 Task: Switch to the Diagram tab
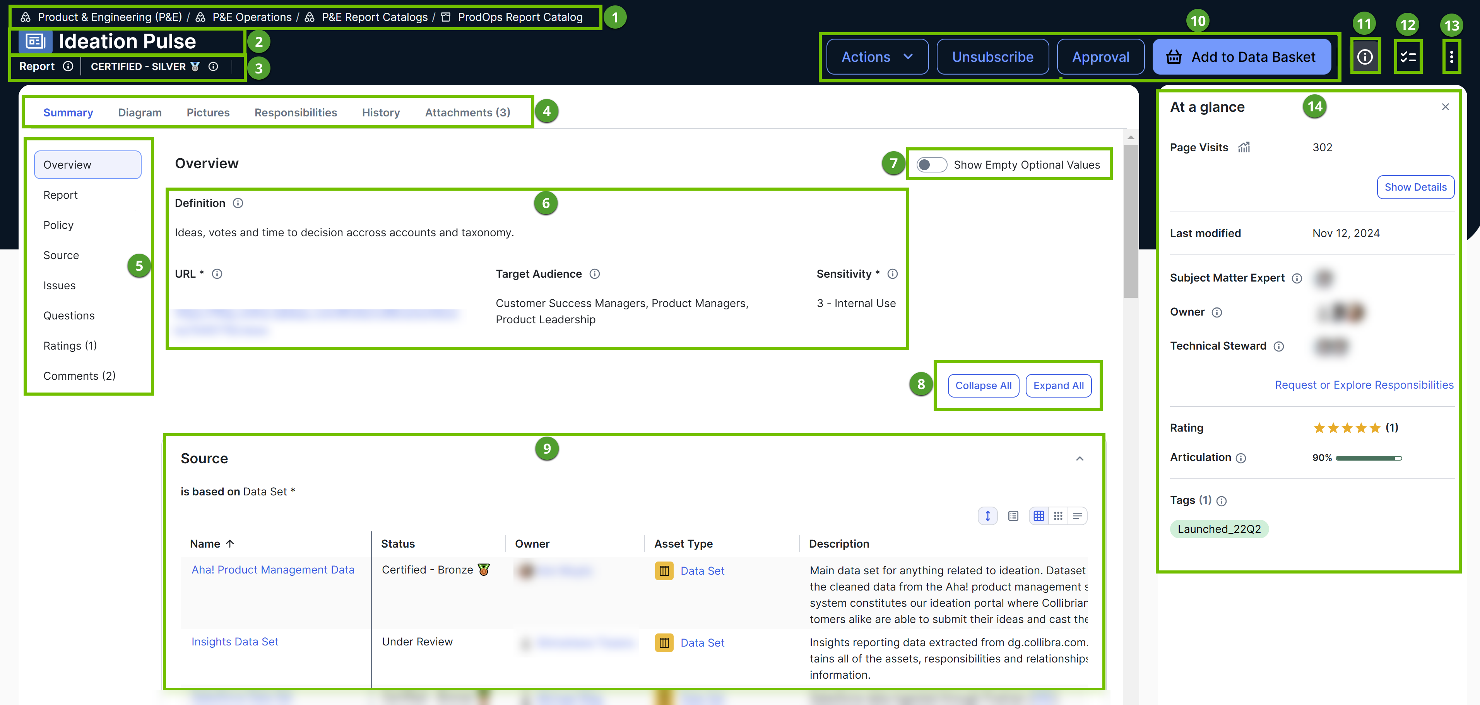click(x=140, y=112)
